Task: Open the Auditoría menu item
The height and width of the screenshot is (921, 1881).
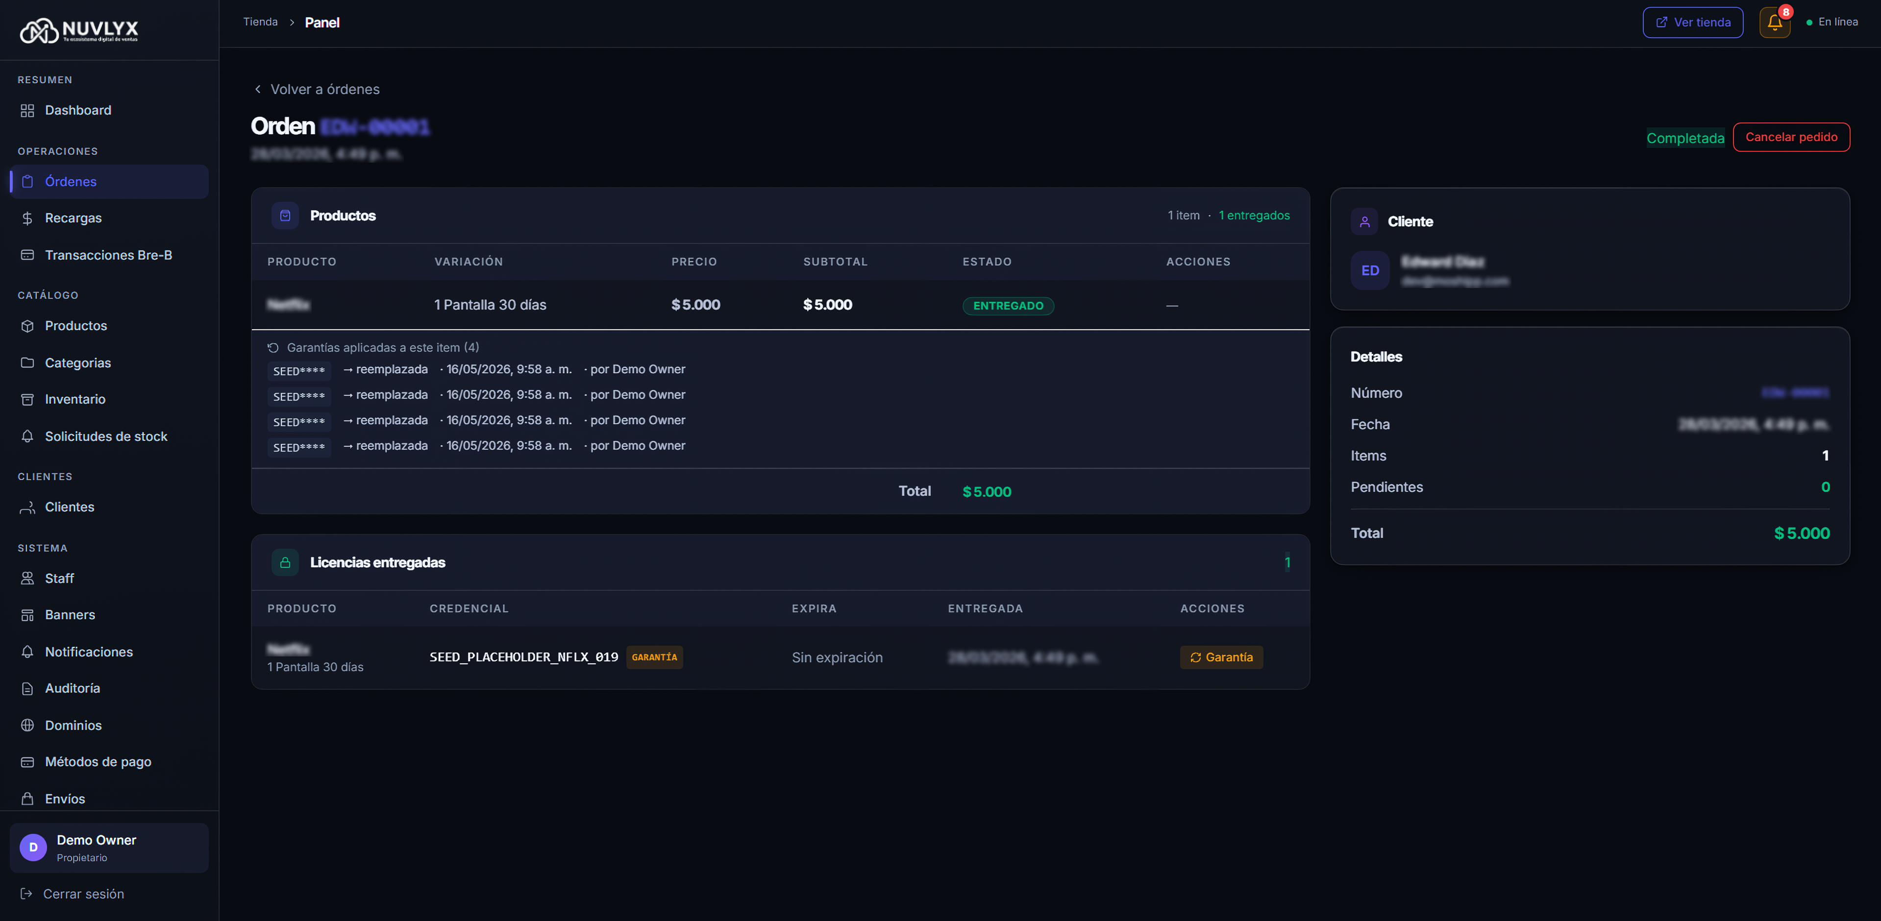Action: point(109,688)
